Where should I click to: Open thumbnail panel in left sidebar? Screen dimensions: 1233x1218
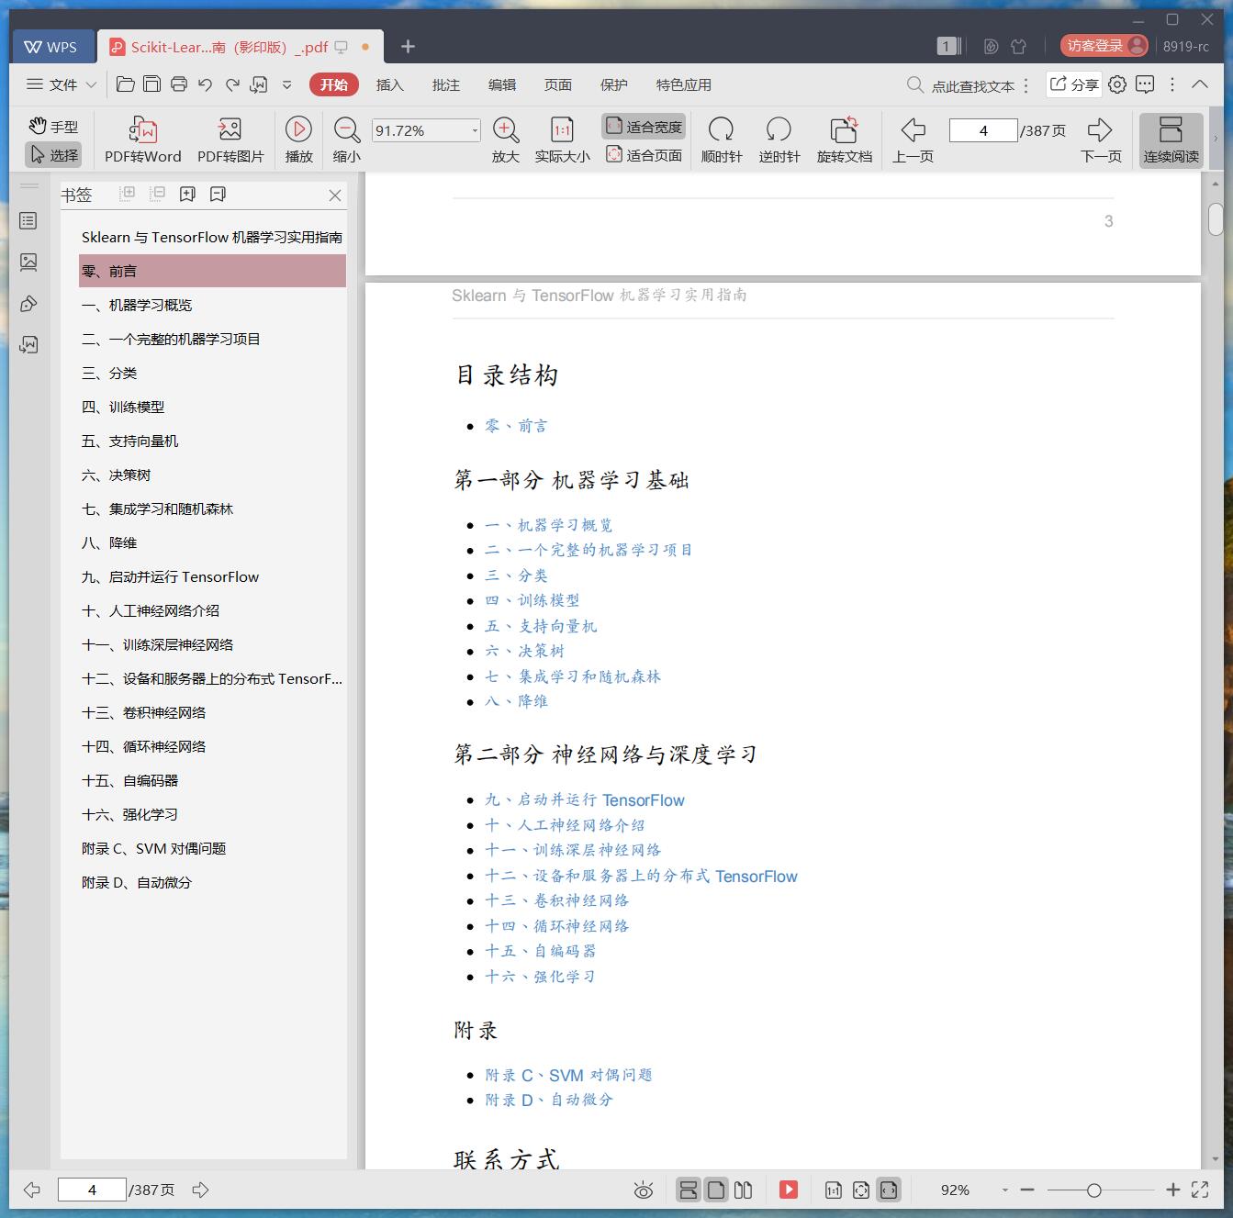pyautogui.click(x=28, y=263)
